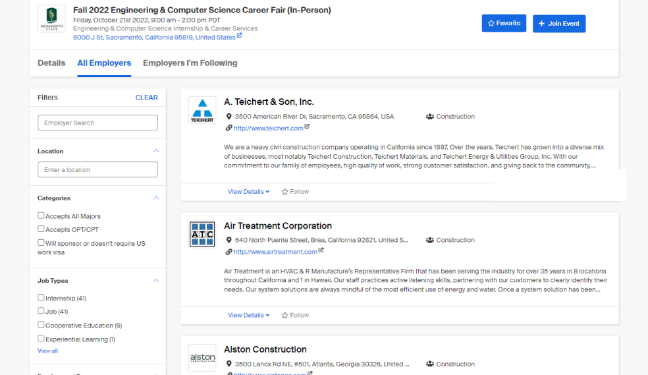648x375 pixels.
Task: Toggle the Internship (41) job type checkbox
Action: (x=41, y=297)
